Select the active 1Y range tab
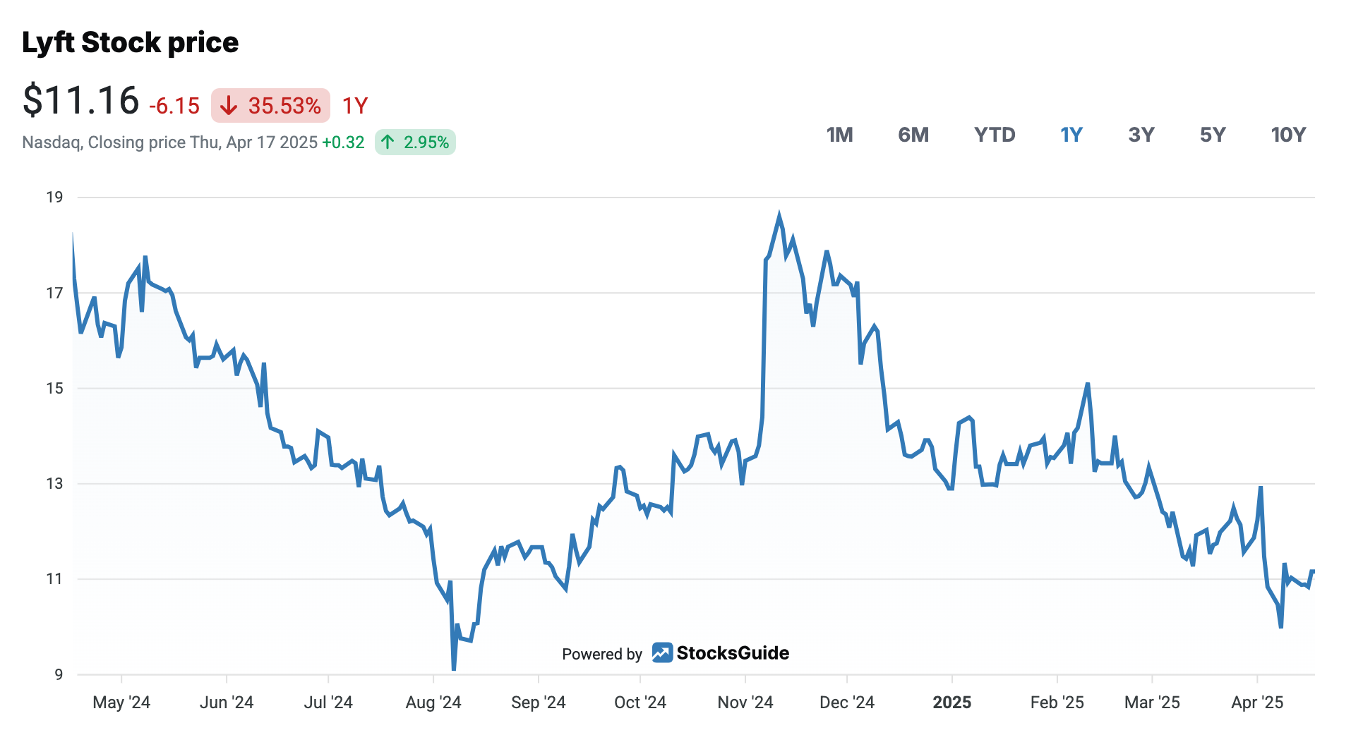This screenshot has width=1351, height=735. click(1071, 135)
